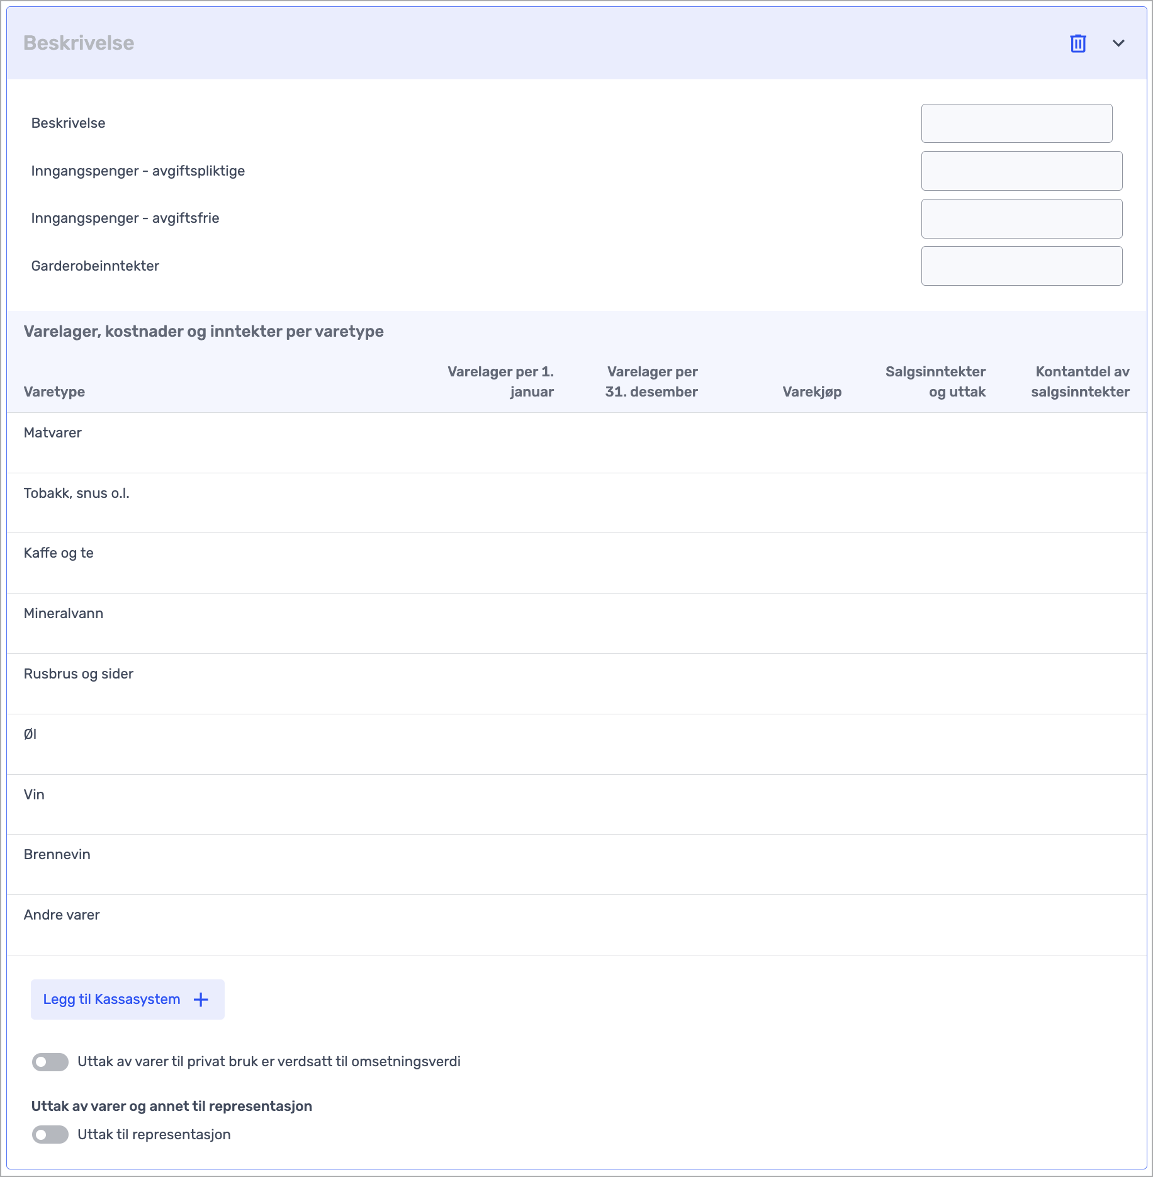
Task: Click Inngangspenger avgiftsfrie input box
Action: (x=1021, y=218)
